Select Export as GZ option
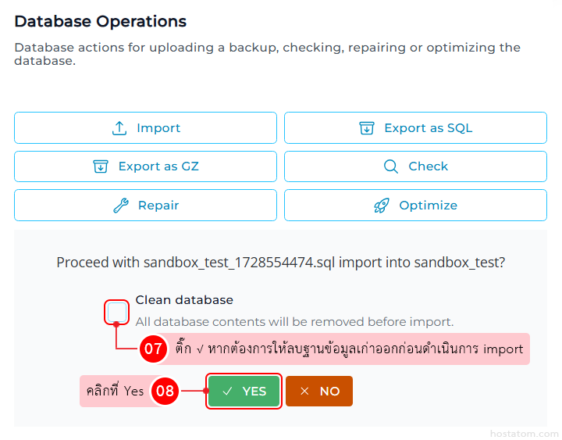 click(145, 166)
